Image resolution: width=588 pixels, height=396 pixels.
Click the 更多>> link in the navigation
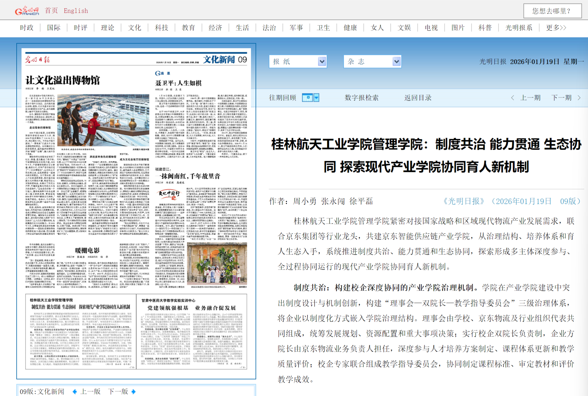[556, 28]
